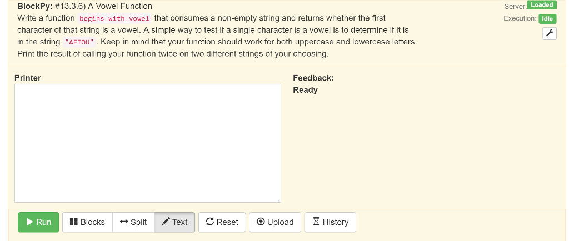The image size is (569, 241).
Task: Click the refresh arrows icon on Reset
Action: pos(209,222)
